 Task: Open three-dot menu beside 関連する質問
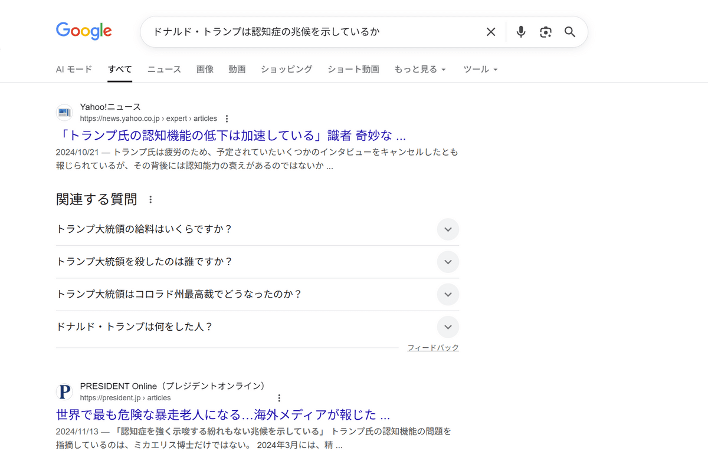tap(150, 200)
